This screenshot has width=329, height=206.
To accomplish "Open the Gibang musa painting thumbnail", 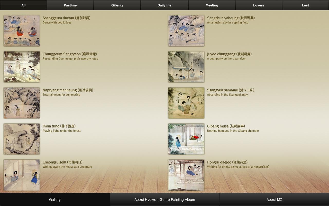I will 186,139.
